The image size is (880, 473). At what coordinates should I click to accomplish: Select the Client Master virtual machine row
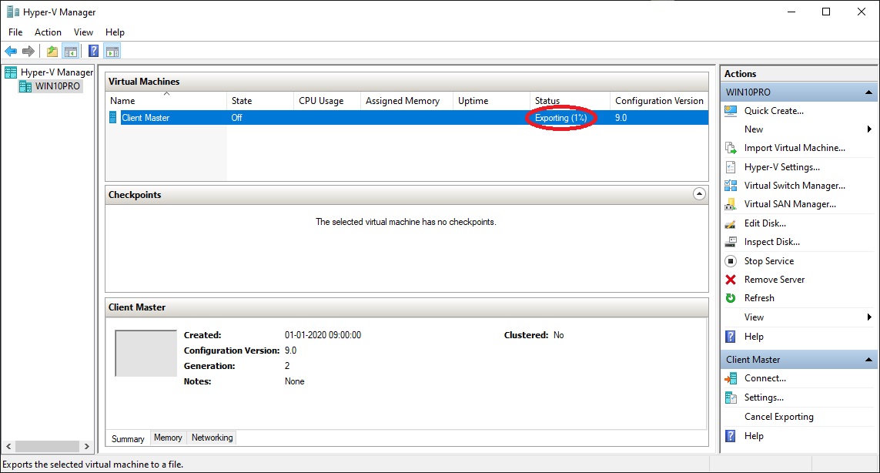pos(407,117)
